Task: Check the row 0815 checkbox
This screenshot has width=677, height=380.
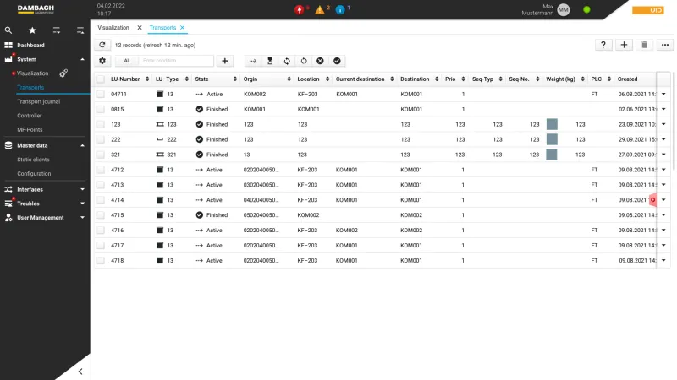Action: [x=101, y=109]
